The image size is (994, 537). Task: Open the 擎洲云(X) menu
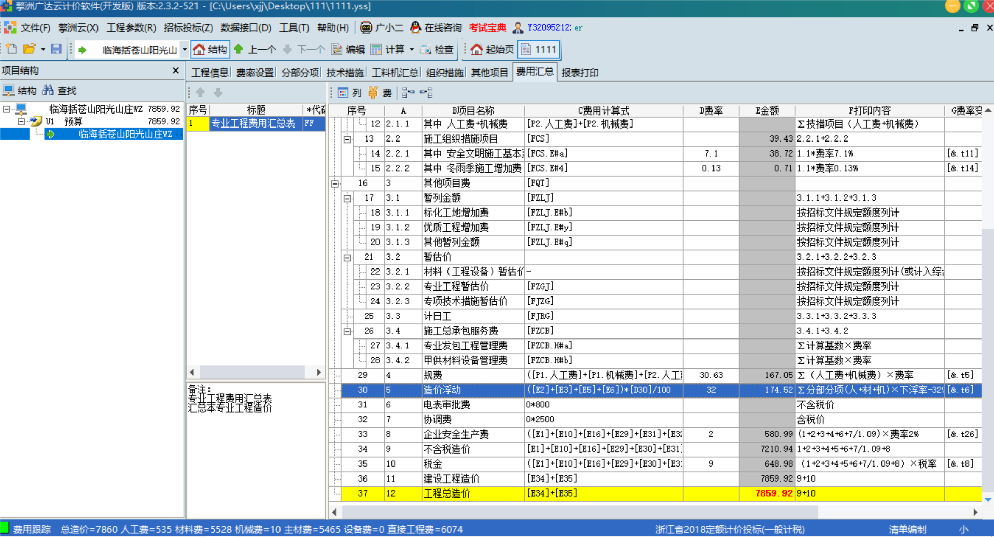(78, 27)
